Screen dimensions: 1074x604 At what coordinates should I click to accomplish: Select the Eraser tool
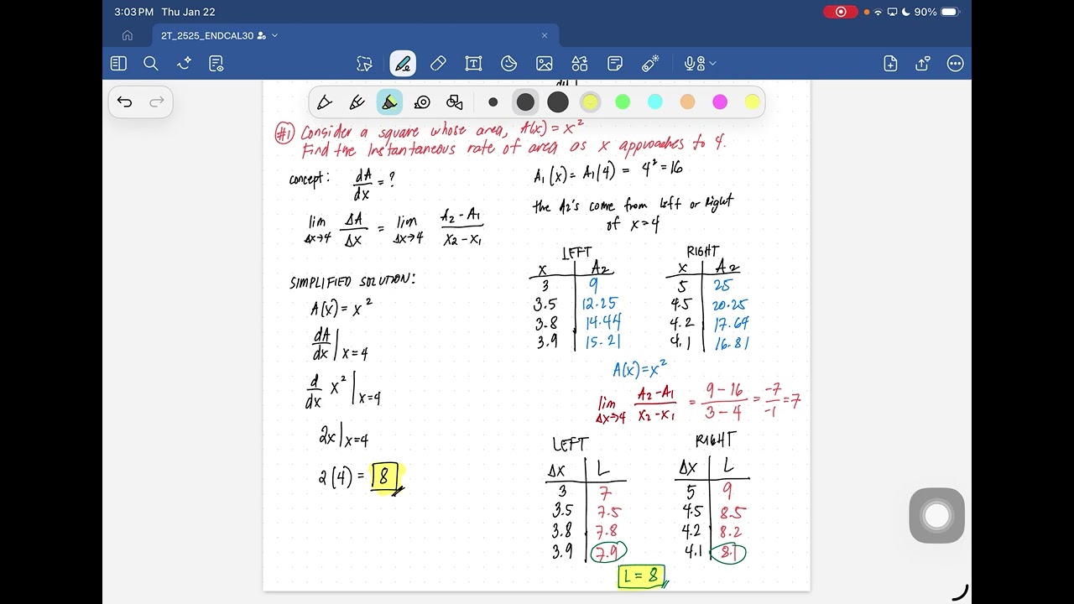pos(438,64)
